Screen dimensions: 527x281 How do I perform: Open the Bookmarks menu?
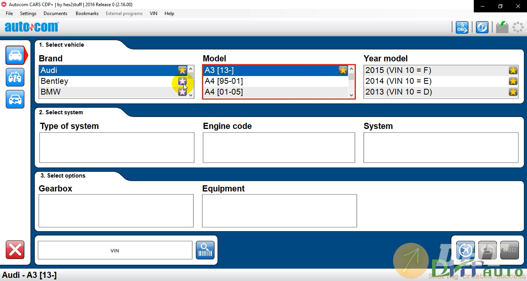87,14
